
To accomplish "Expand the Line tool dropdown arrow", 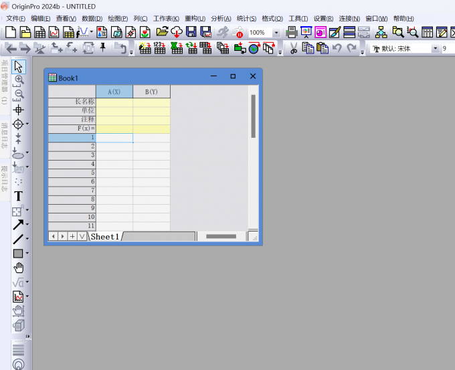I will click(x=27, y=239).
